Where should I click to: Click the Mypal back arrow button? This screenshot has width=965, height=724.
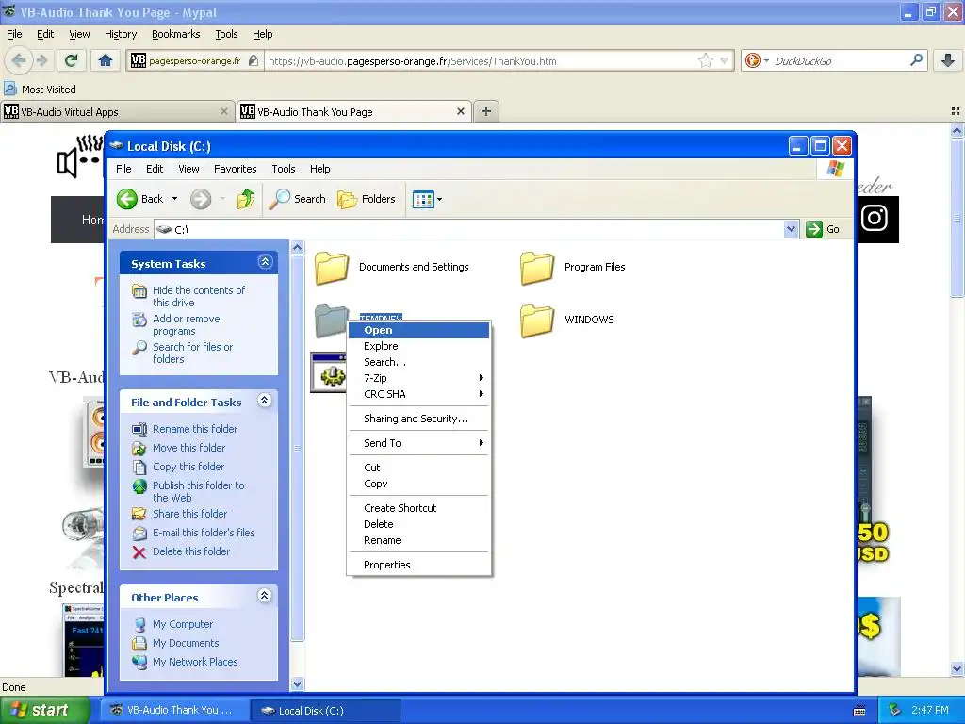pos(19,60)
